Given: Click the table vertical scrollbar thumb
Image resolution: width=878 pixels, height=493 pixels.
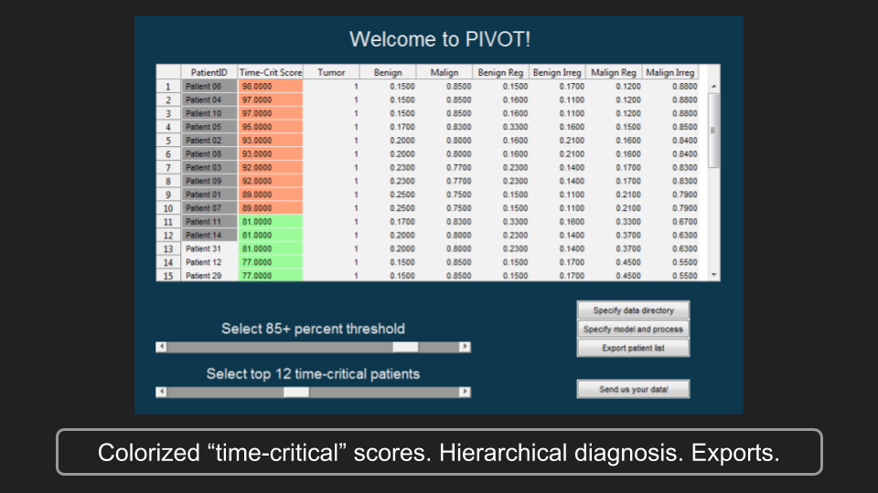Looking at the screenshot, I should [x=714, y=131].
